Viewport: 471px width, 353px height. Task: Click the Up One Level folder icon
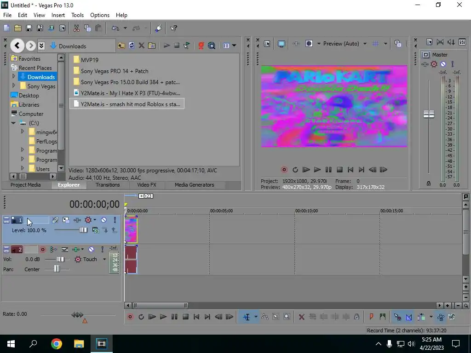pyautogui.click(x=121, y=46)
